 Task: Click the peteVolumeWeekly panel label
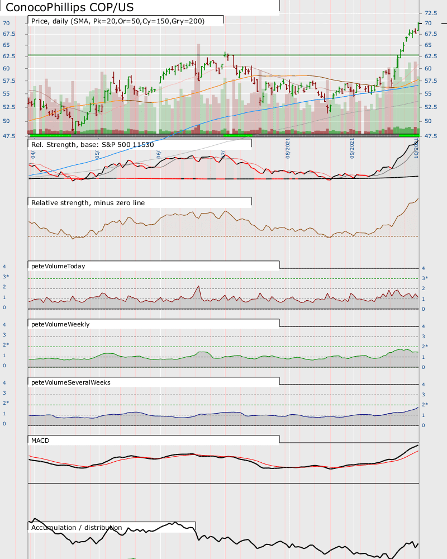[60, 324]
